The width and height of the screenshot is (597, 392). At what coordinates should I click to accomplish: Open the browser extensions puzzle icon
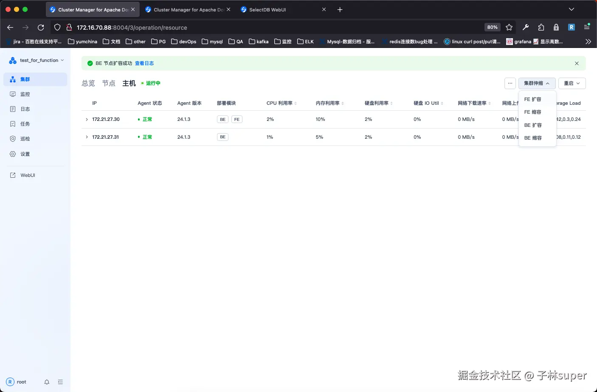541,28
